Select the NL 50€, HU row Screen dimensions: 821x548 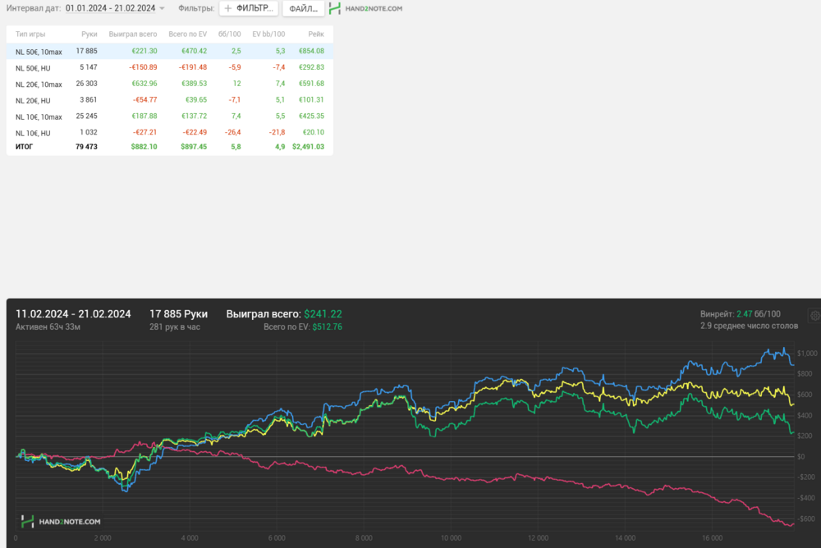pyautogui.click(x=170, y=67)
